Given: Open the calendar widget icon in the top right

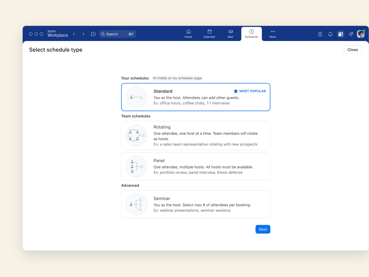Looking at the screenshot, I should point(340,34).
